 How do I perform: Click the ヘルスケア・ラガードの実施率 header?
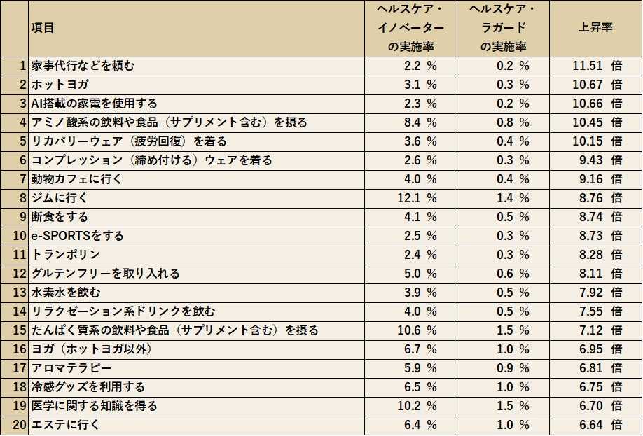[503, 28]
